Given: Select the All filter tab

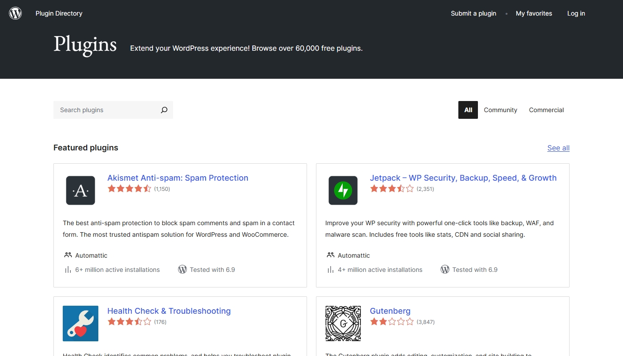Looking at the screenshot, I should click(x=468, y=110).
